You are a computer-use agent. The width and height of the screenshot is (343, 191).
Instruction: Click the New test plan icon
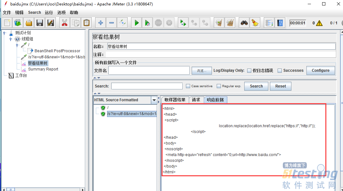(x=7, y=23)
